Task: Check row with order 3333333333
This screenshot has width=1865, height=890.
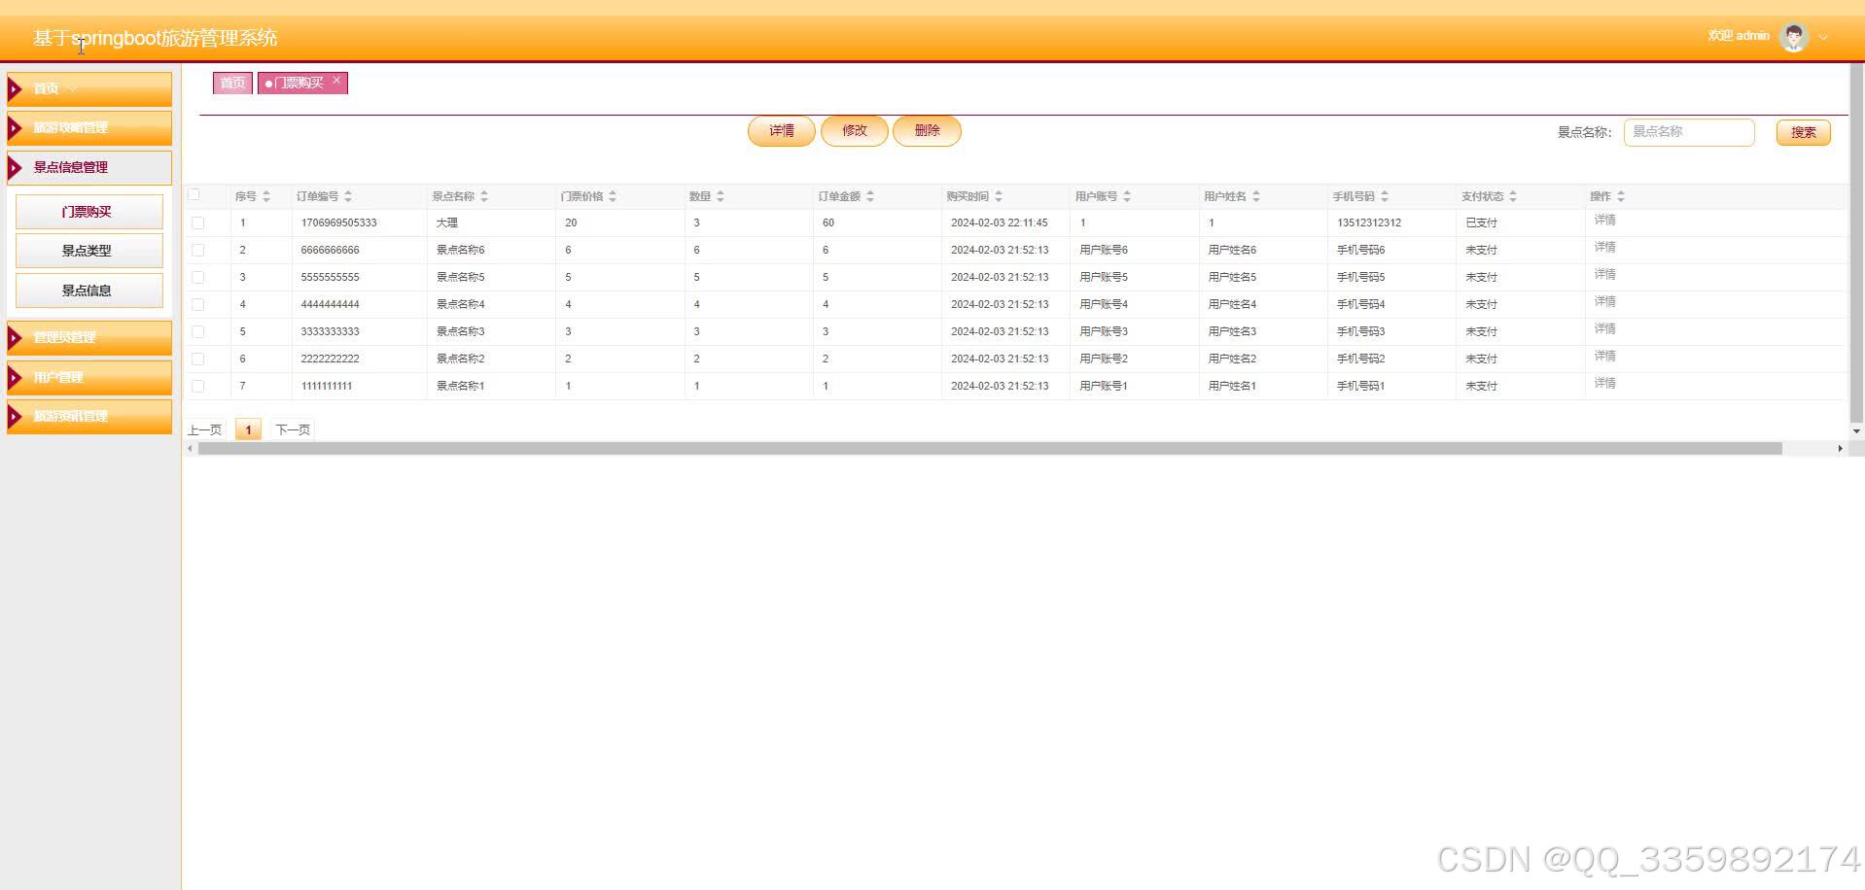Action: (x=198, y=331)
